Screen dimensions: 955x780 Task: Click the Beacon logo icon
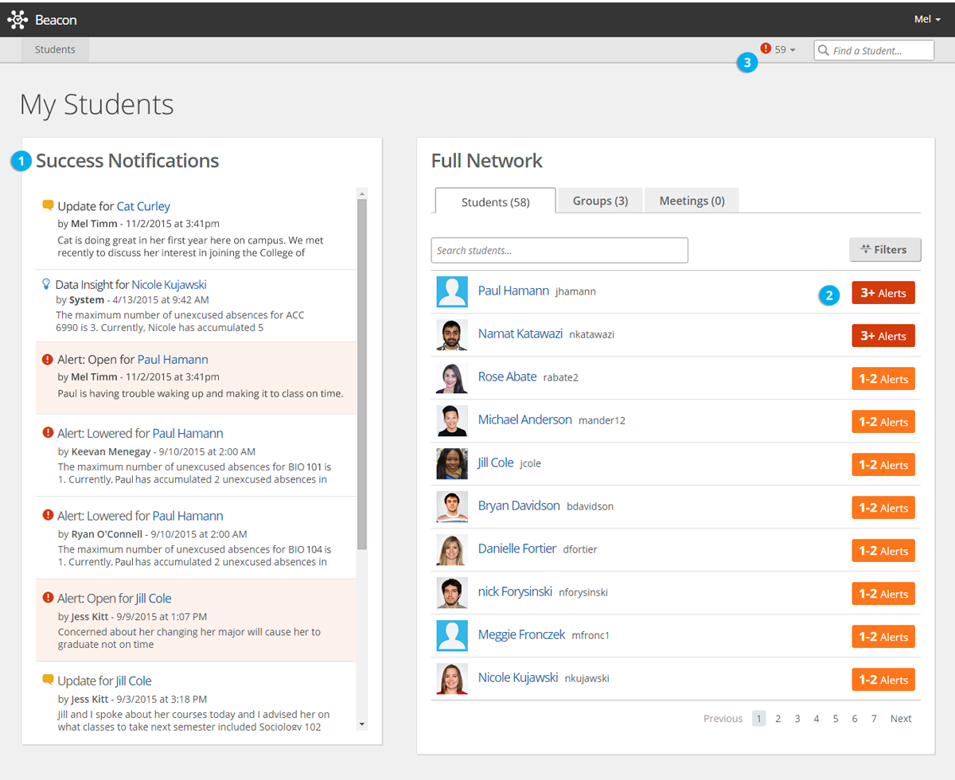(18, 19)
